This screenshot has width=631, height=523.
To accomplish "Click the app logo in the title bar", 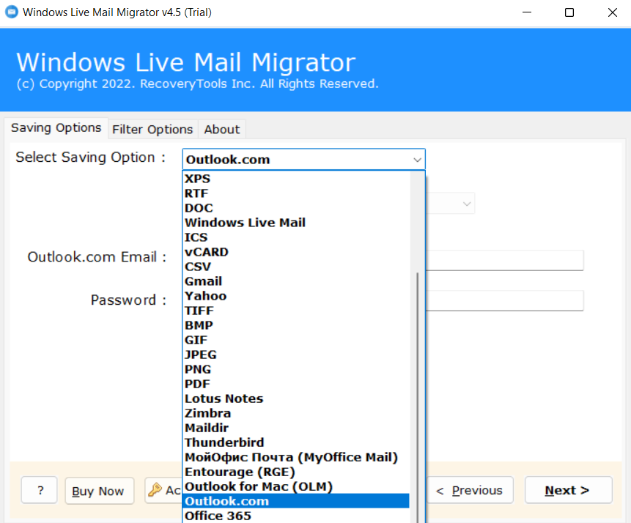I will click(x=11, y=12).
